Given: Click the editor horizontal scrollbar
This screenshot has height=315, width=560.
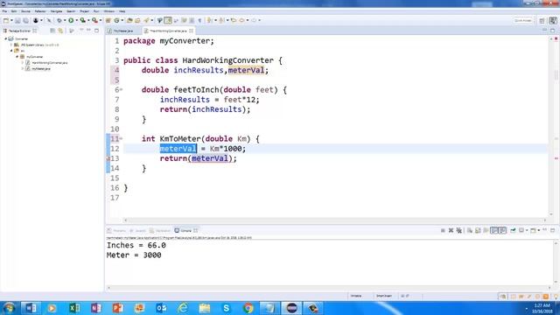Looking at the screenshot, I should click(335, 220).
